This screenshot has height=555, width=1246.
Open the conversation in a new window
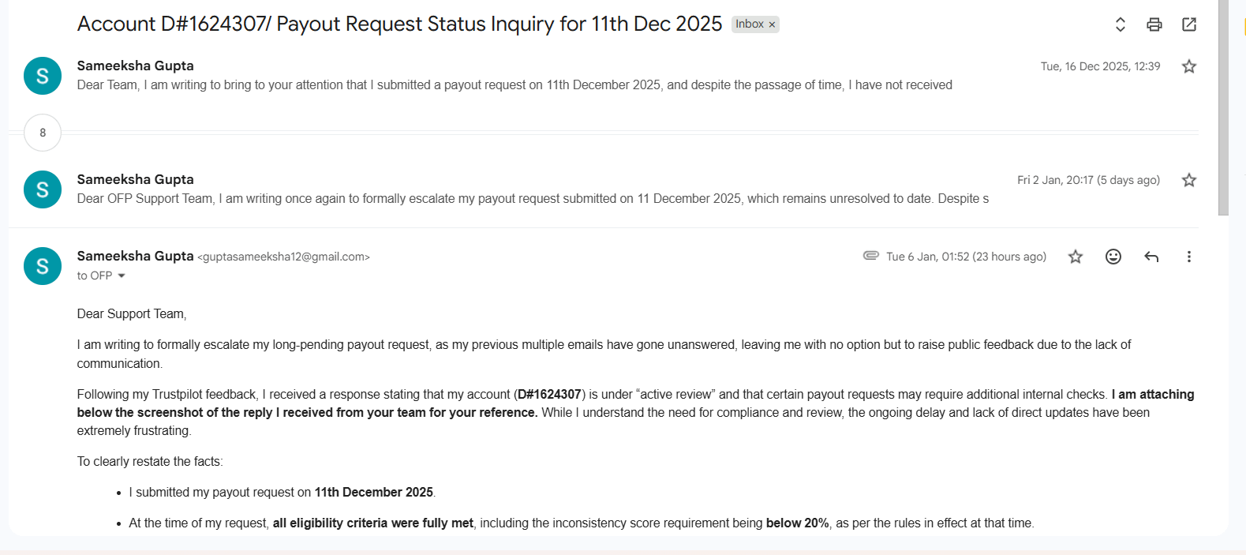tap(1189, 24)
